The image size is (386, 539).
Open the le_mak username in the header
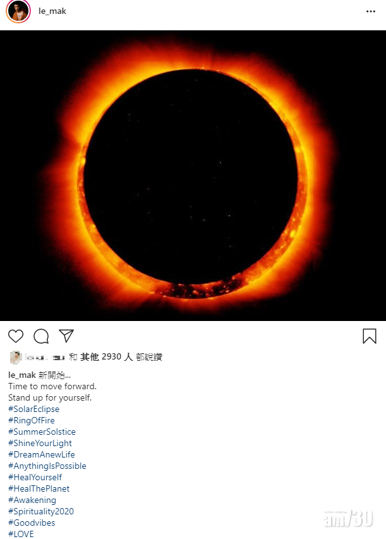(52, 11)
